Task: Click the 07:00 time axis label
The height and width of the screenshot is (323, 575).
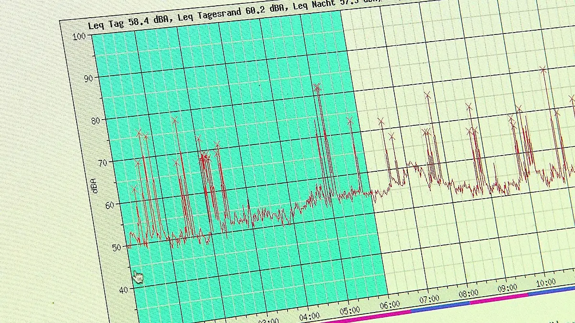Action: point(429,299)
